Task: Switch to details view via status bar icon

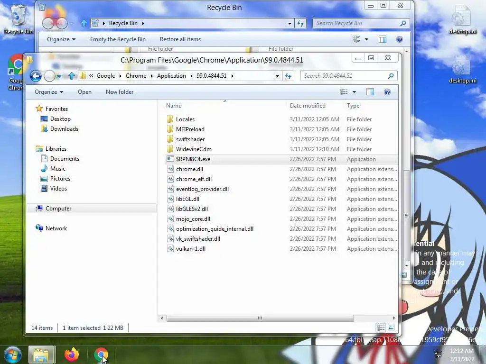Action: tap(381, 328)
